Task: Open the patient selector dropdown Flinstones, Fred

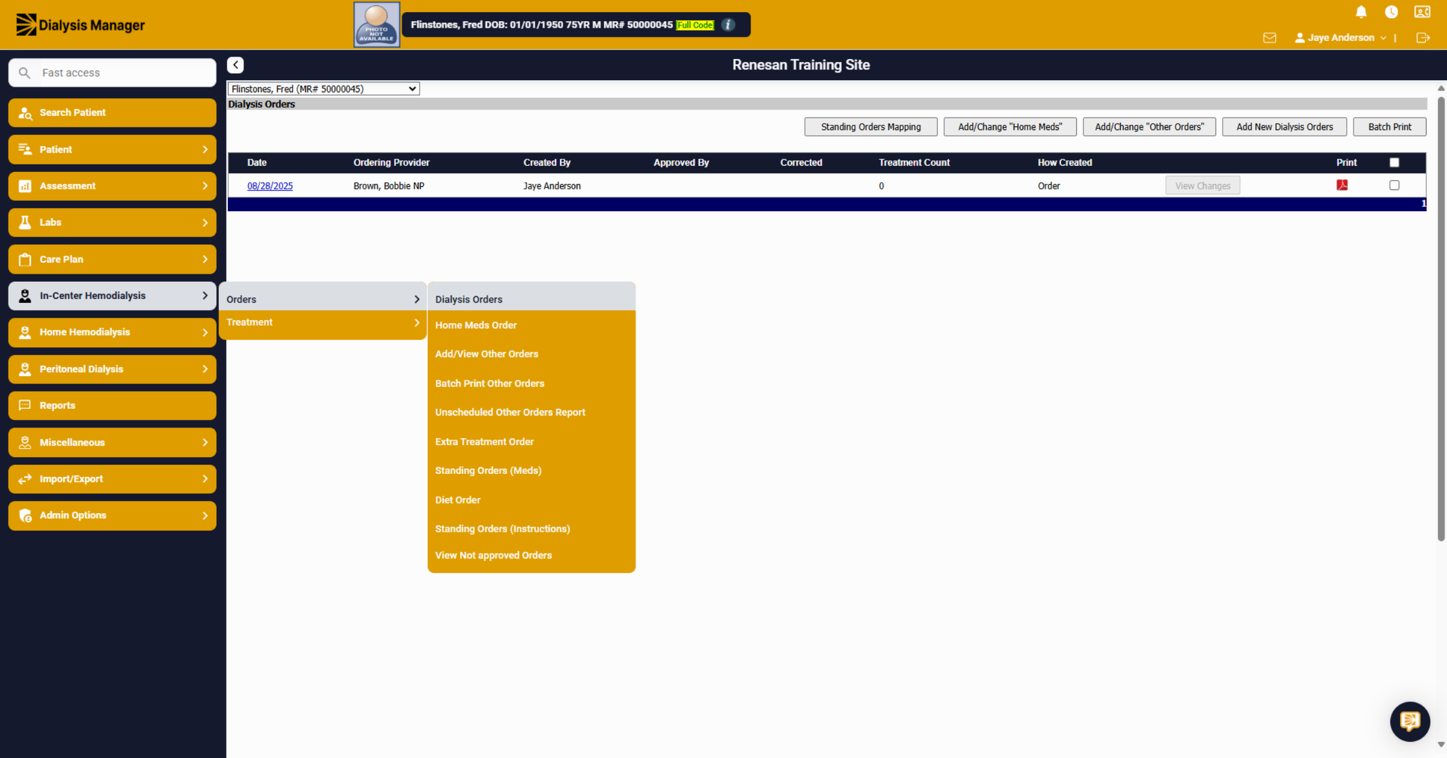Action: [x=324, y=89]
